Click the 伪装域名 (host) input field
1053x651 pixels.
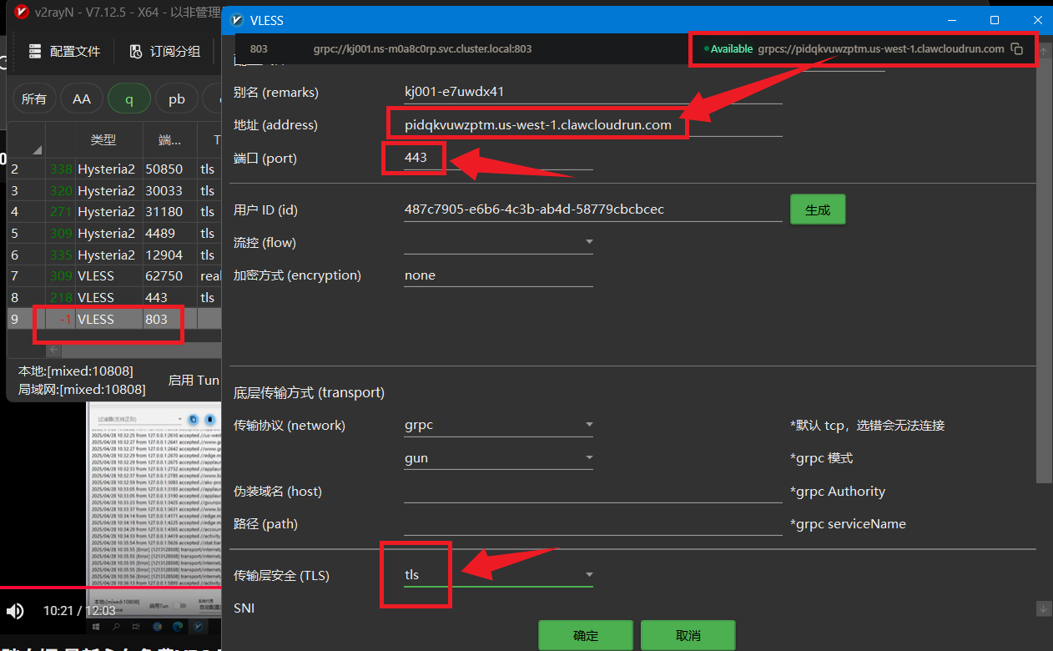592,492
